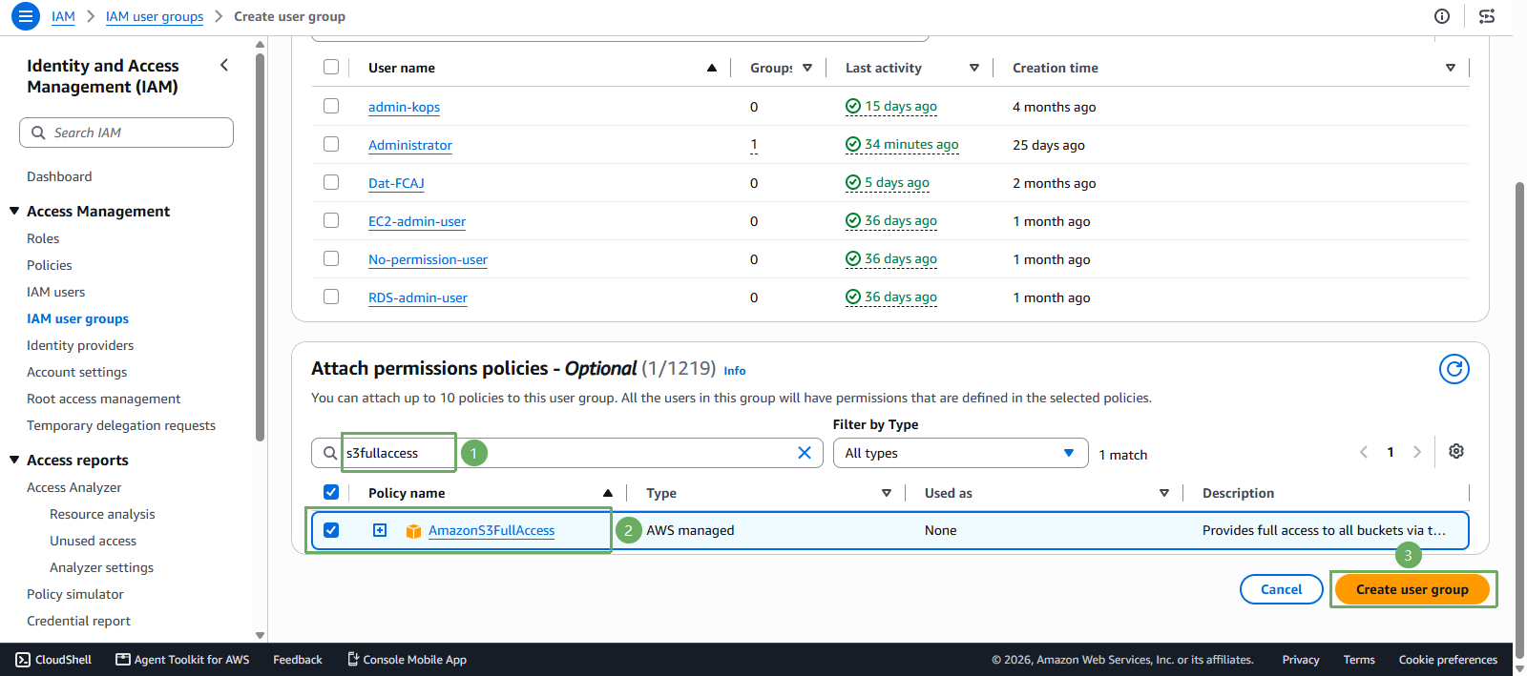The height and width of the screenshot is (676, 1527).
Task: Sort by Creation time column arrow
Action: pos(1451,68)
